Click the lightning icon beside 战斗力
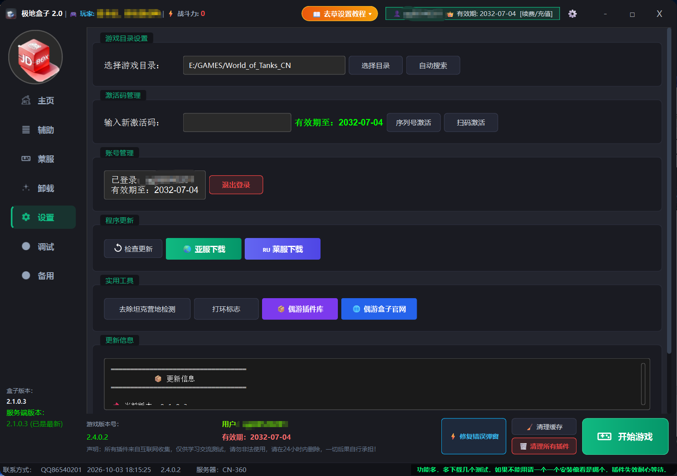 pos(171,14)
